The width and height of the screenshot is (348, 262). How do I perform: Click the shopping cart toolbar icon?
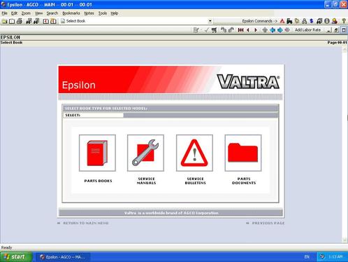214,30
